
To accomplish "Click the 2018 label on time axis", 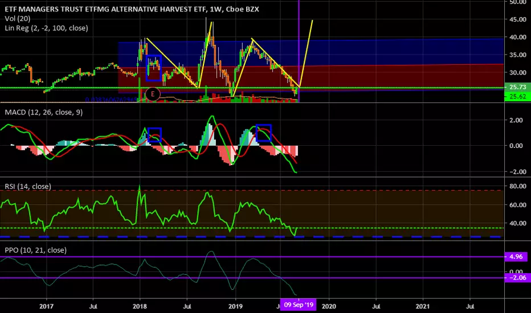I will tap(140, 307).
